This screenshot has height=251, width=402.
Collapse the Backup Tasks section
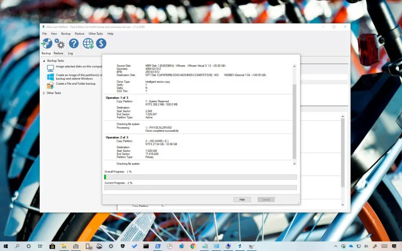click(44, 60)
